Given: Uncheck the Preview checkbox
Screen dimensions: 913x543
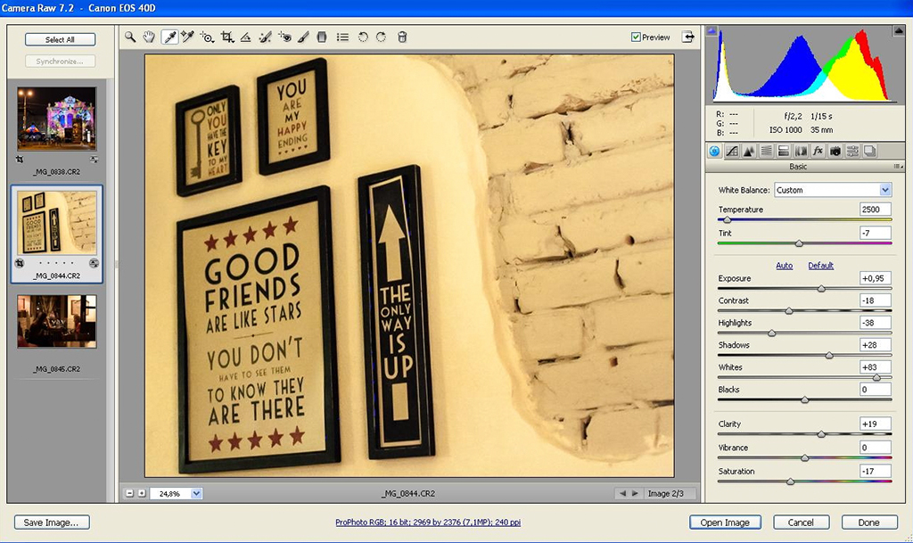Looking at the screenshot, I should (x=636, y=37).
